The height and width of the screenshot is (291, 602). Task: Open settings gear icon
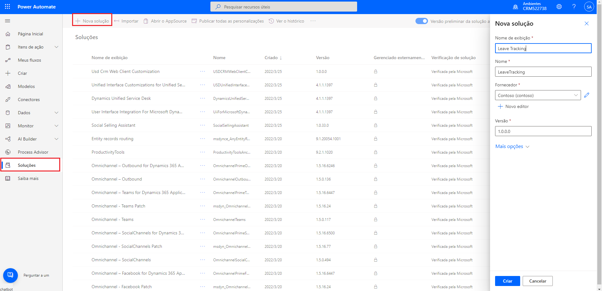[559, 7]
